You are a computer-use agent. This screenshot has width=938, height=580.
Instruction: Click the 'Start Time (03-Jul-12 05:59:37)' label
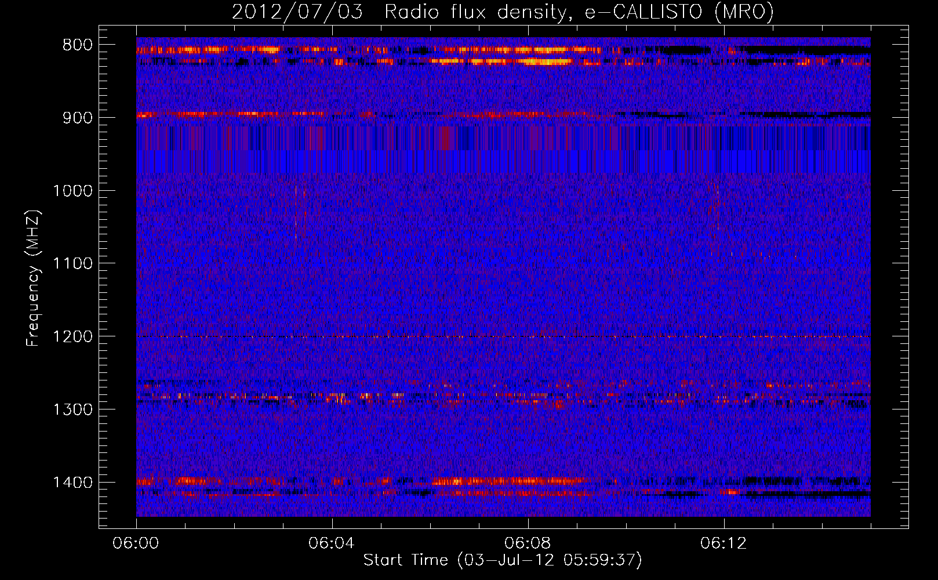click(x=503, y=560)
